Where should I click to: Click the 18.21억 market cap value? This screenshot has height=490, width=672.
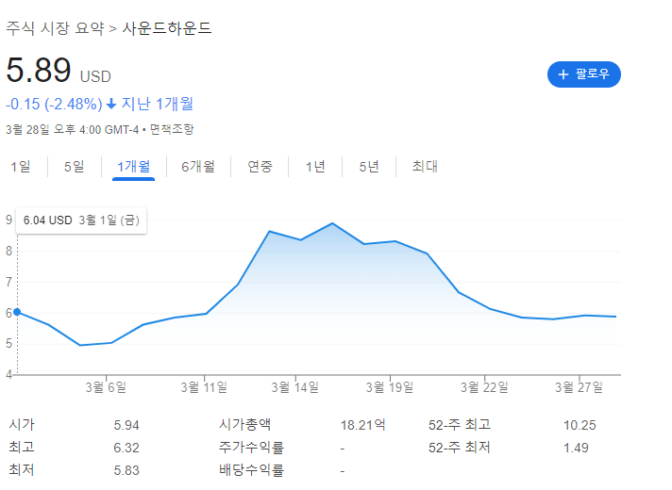point(363,425)
